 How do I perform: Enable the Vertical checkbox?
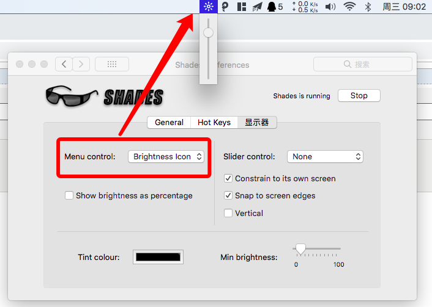(228, 213)
